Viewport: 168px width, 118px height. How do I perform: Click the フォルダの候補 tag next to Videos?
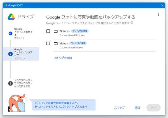78,43
